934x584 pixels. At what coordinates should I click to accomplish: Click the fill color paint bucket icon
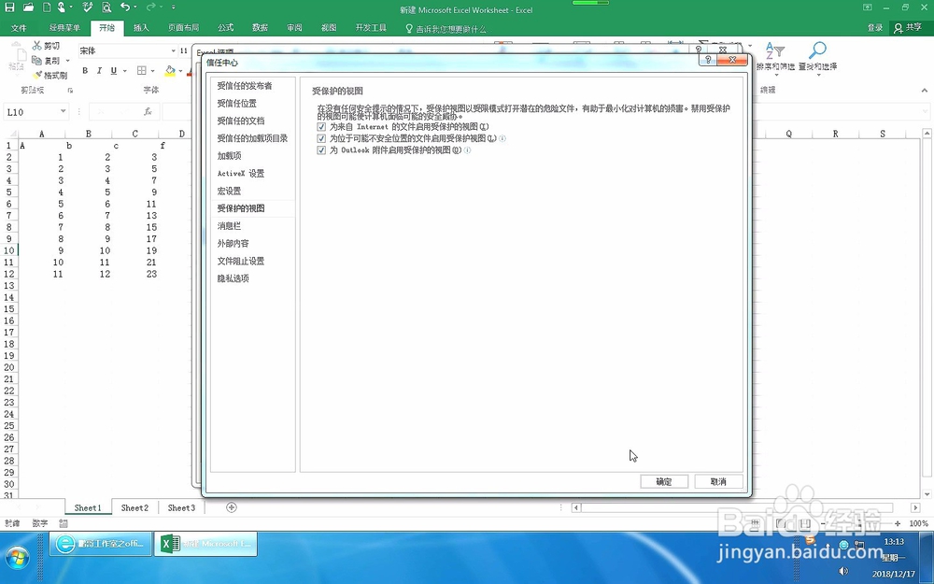170,70
